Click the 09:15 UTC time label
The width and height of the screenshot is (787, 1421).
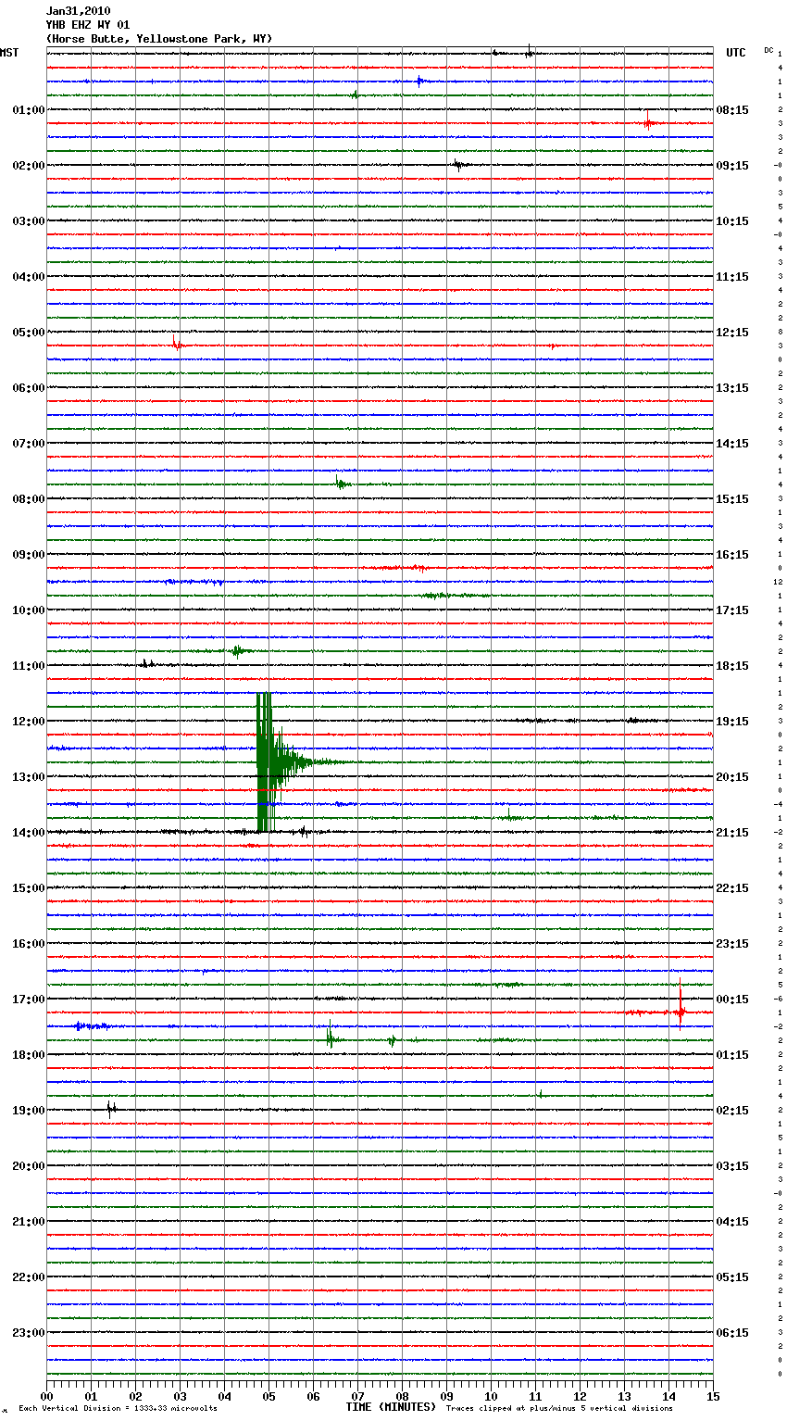click(732, 166)
